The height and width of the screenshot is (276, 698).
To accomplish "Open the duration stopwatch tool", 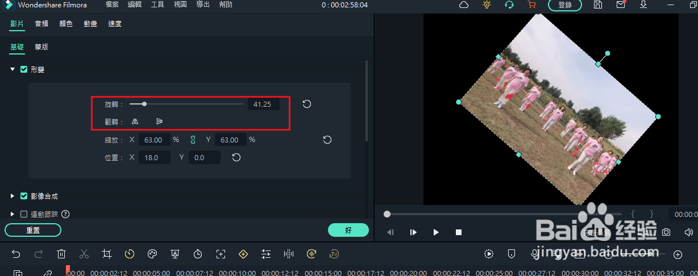I will pyautogui.click(x=198, y=254).
